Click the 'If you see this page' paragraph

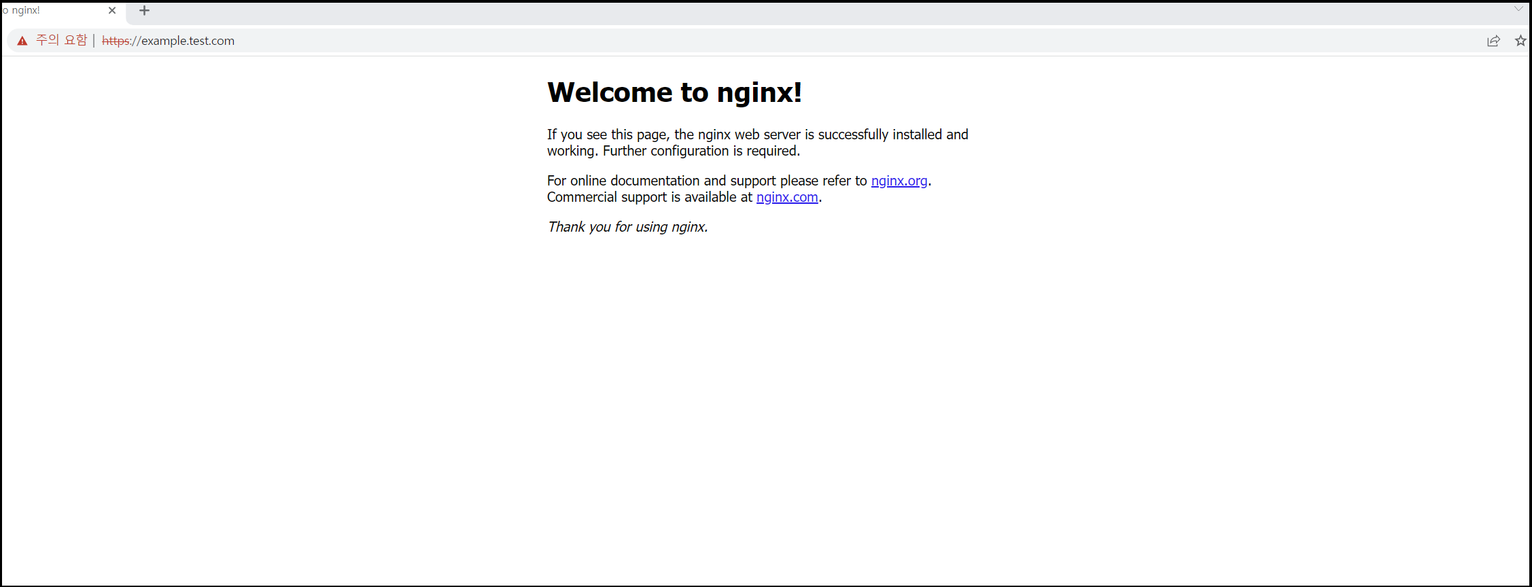[758, 143]
